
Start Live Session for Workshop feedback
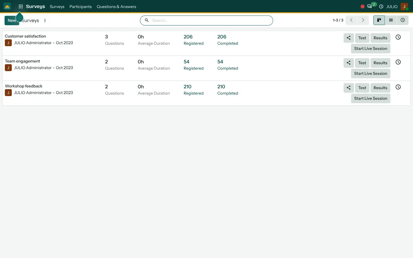click(x=371, y=98)
